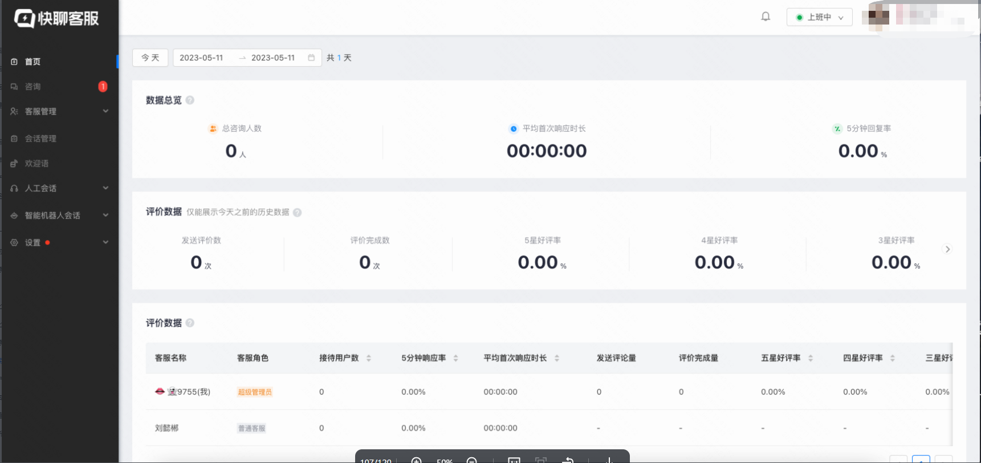Click the download icon in viewer toolbar

coord(609,460)
